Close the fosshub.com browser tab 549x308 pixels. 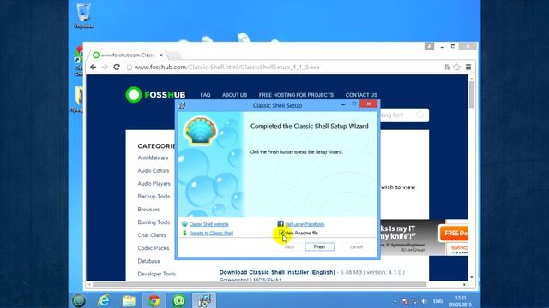(161, 55)
